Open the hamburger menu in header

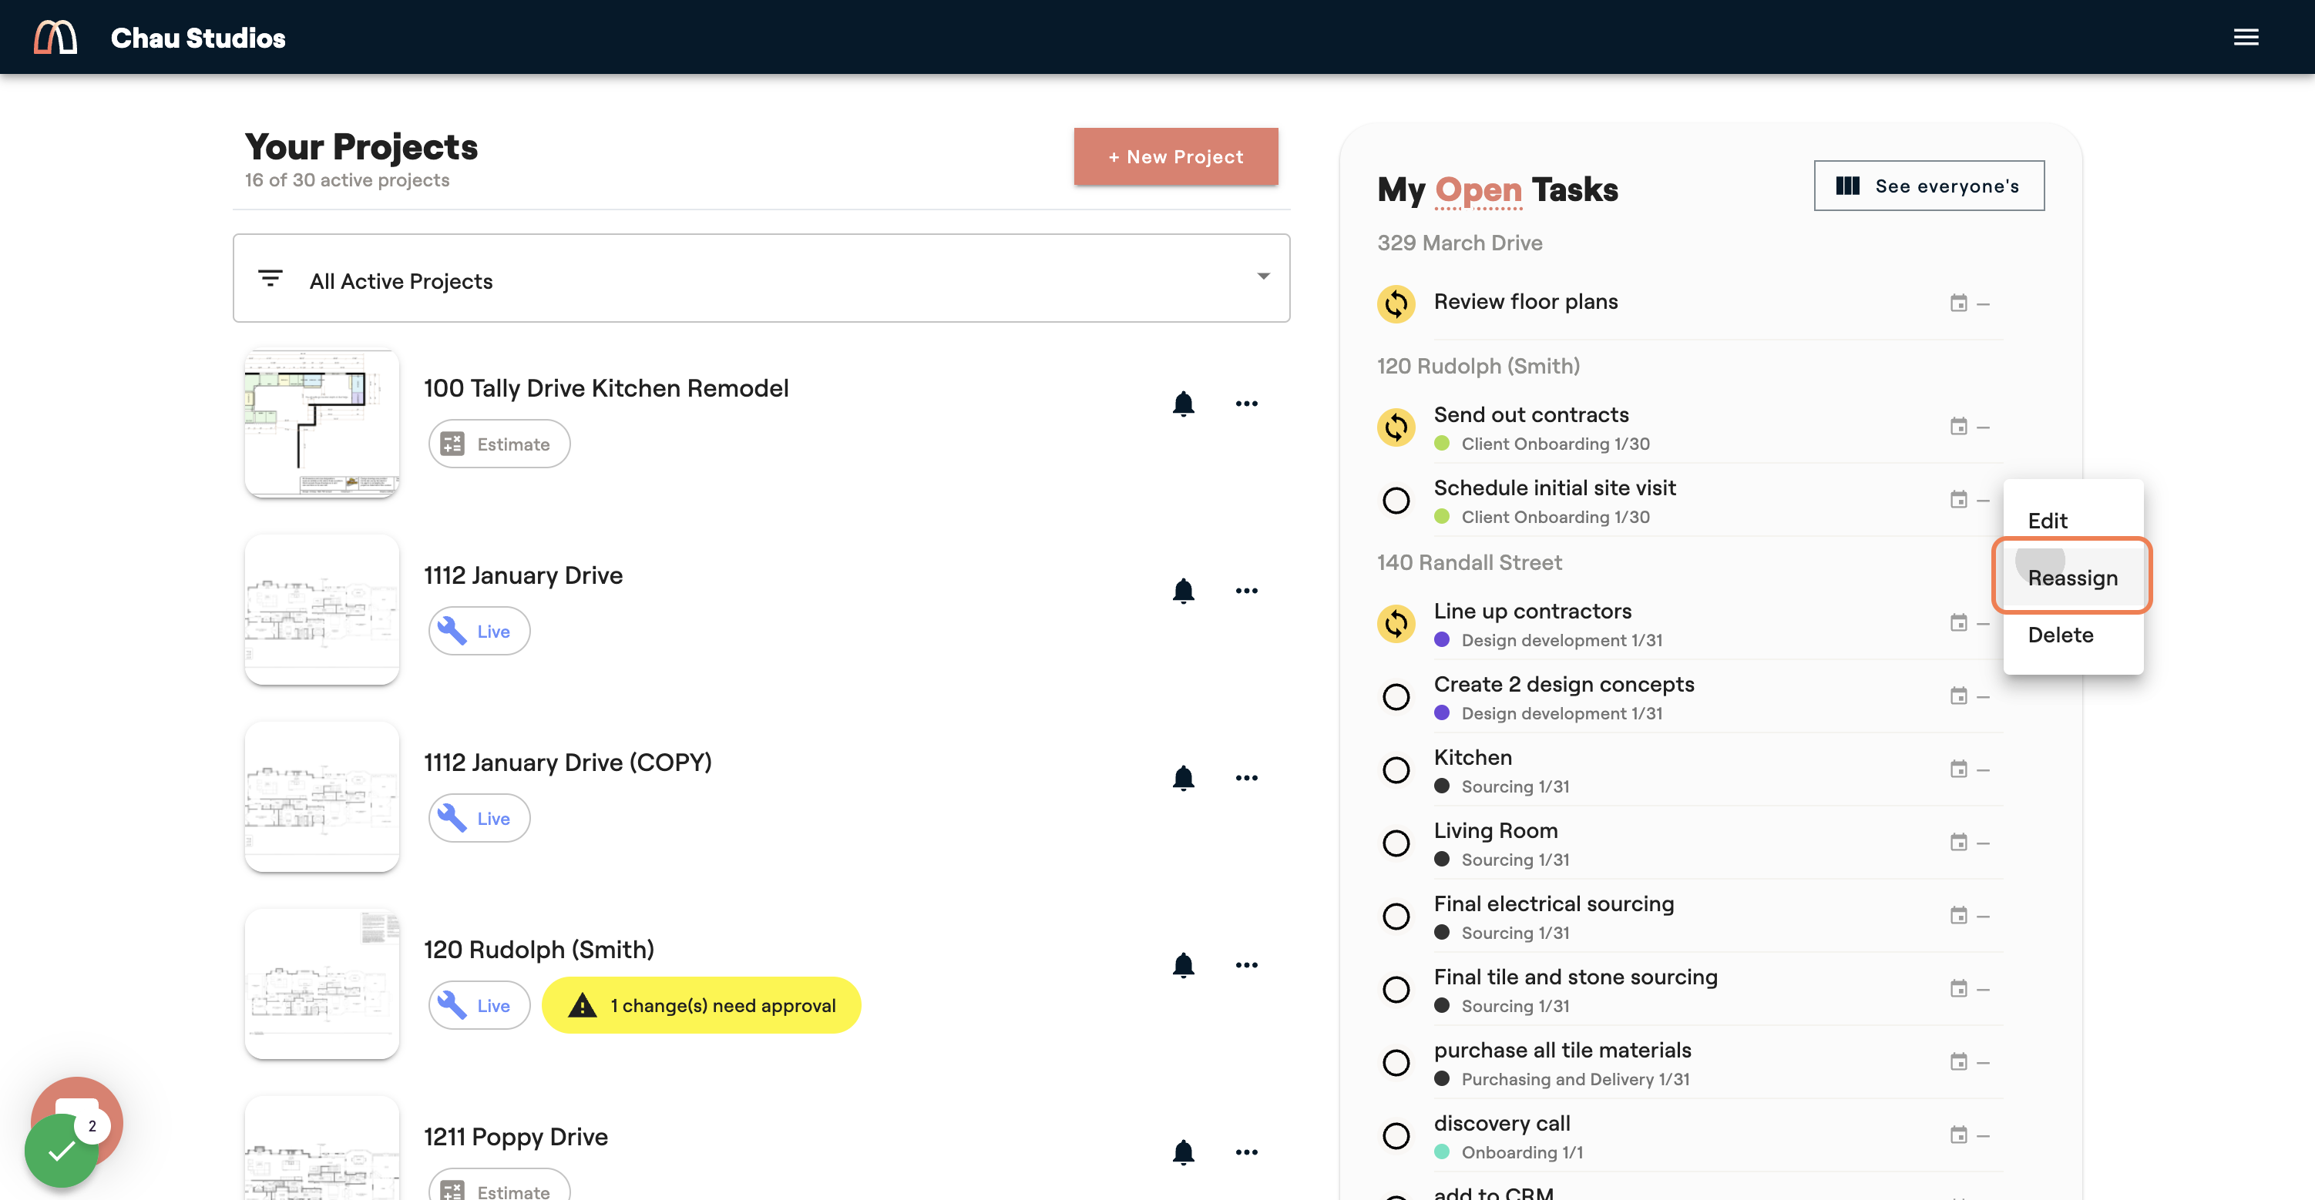(2246, 37)
